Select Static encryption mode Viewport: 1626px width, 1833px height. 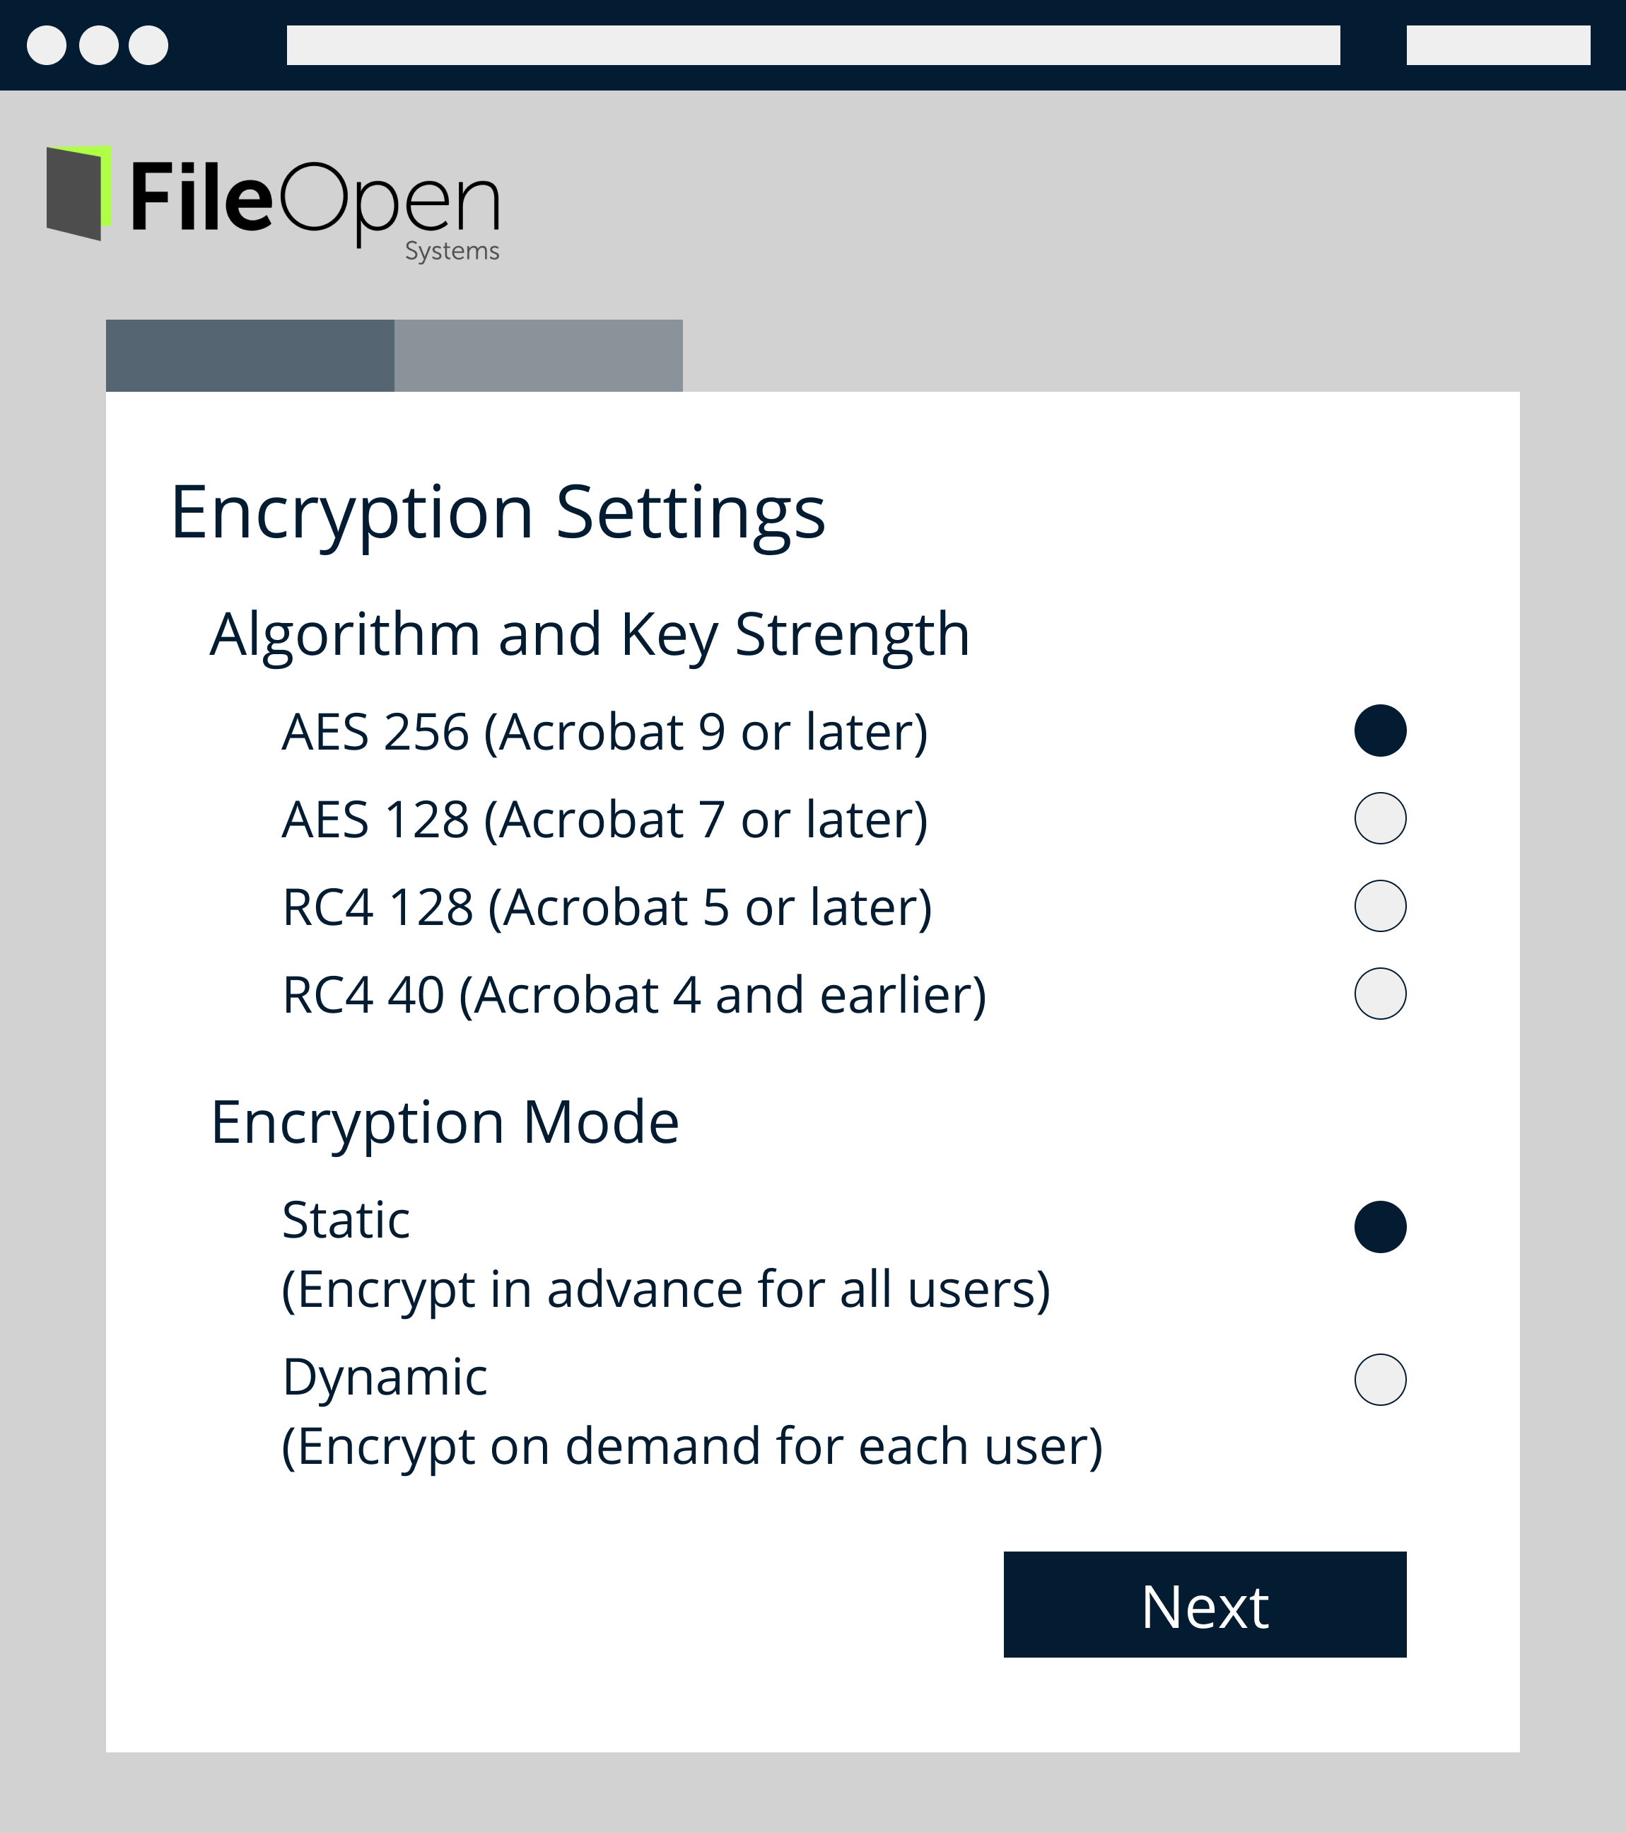coord(1379,1227)
